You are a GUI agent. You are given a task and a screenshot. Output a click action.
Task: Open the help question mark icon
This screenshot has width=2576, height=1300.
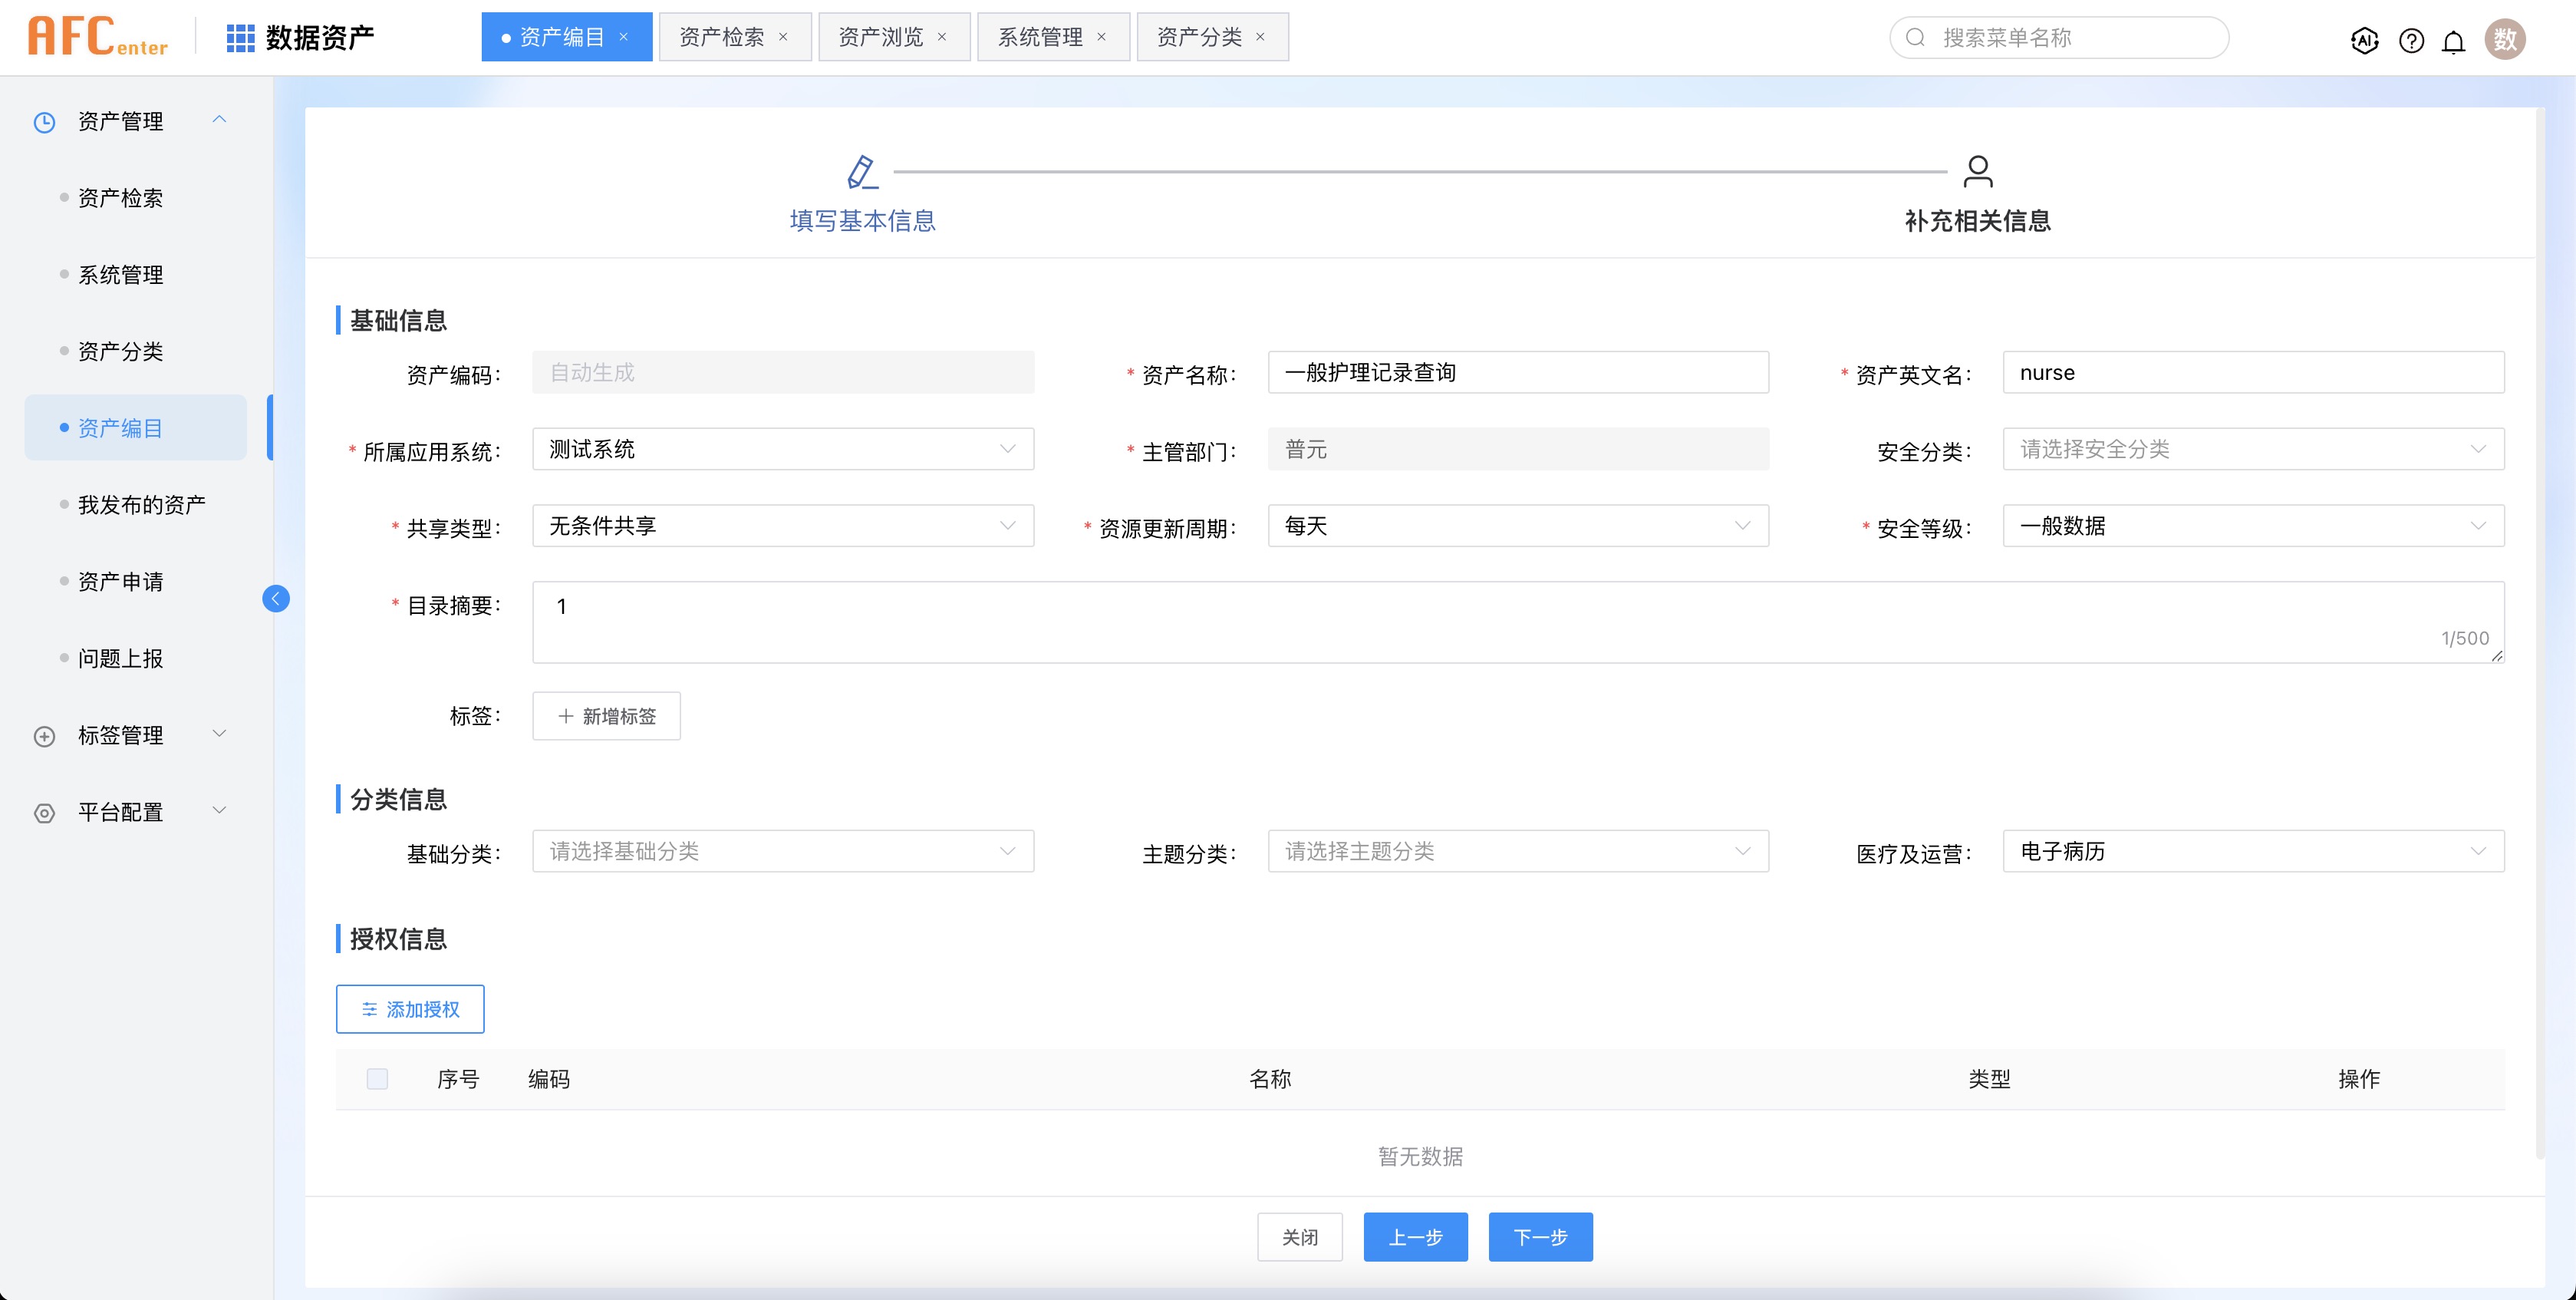(x=2411, y=40)
